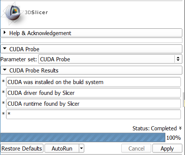Toggle the AutoRun button

tap(62, 148)
